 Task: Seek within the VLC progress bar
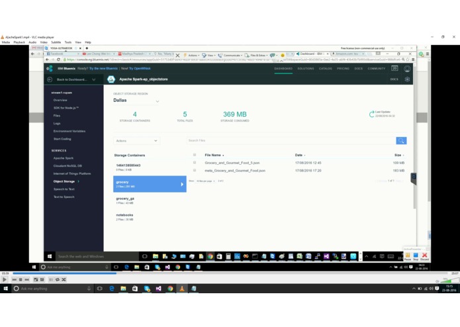coord(229,273)
